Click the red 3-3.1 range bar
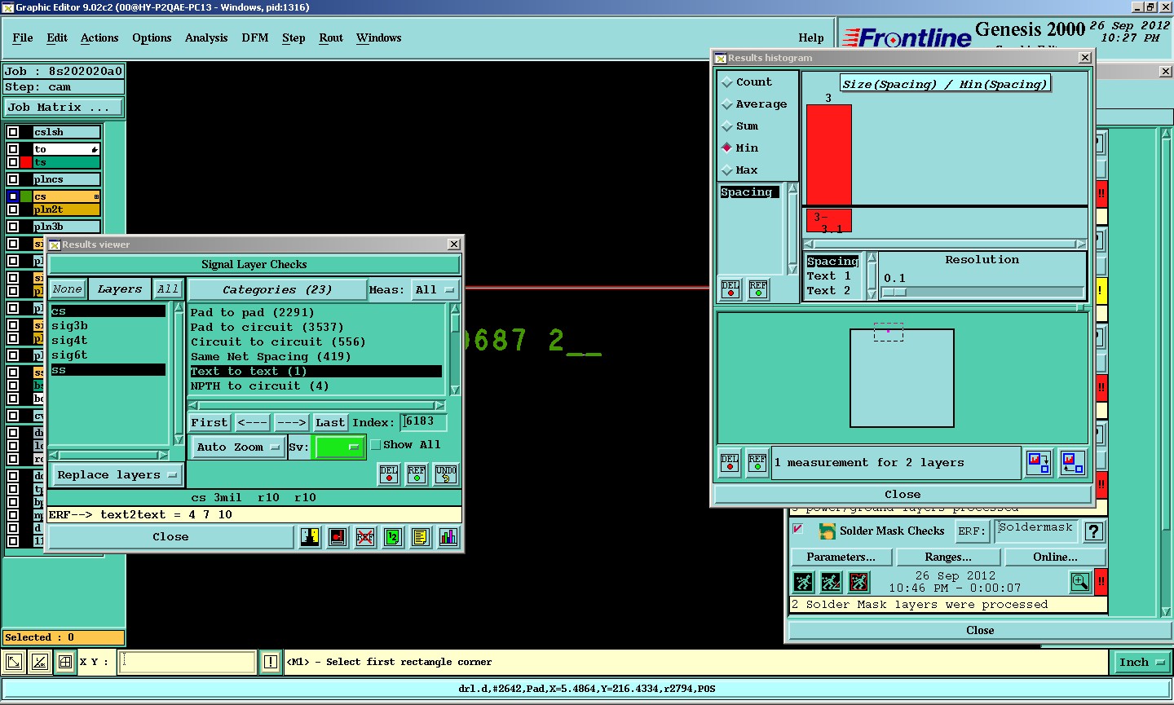This screenshot has height=705, width=1174. pos(829,221)
